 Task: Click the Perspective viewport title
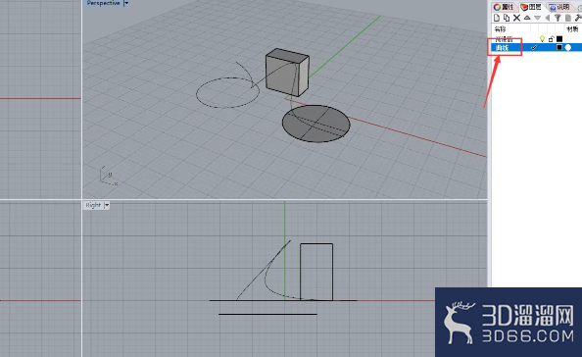click(103, 3)
